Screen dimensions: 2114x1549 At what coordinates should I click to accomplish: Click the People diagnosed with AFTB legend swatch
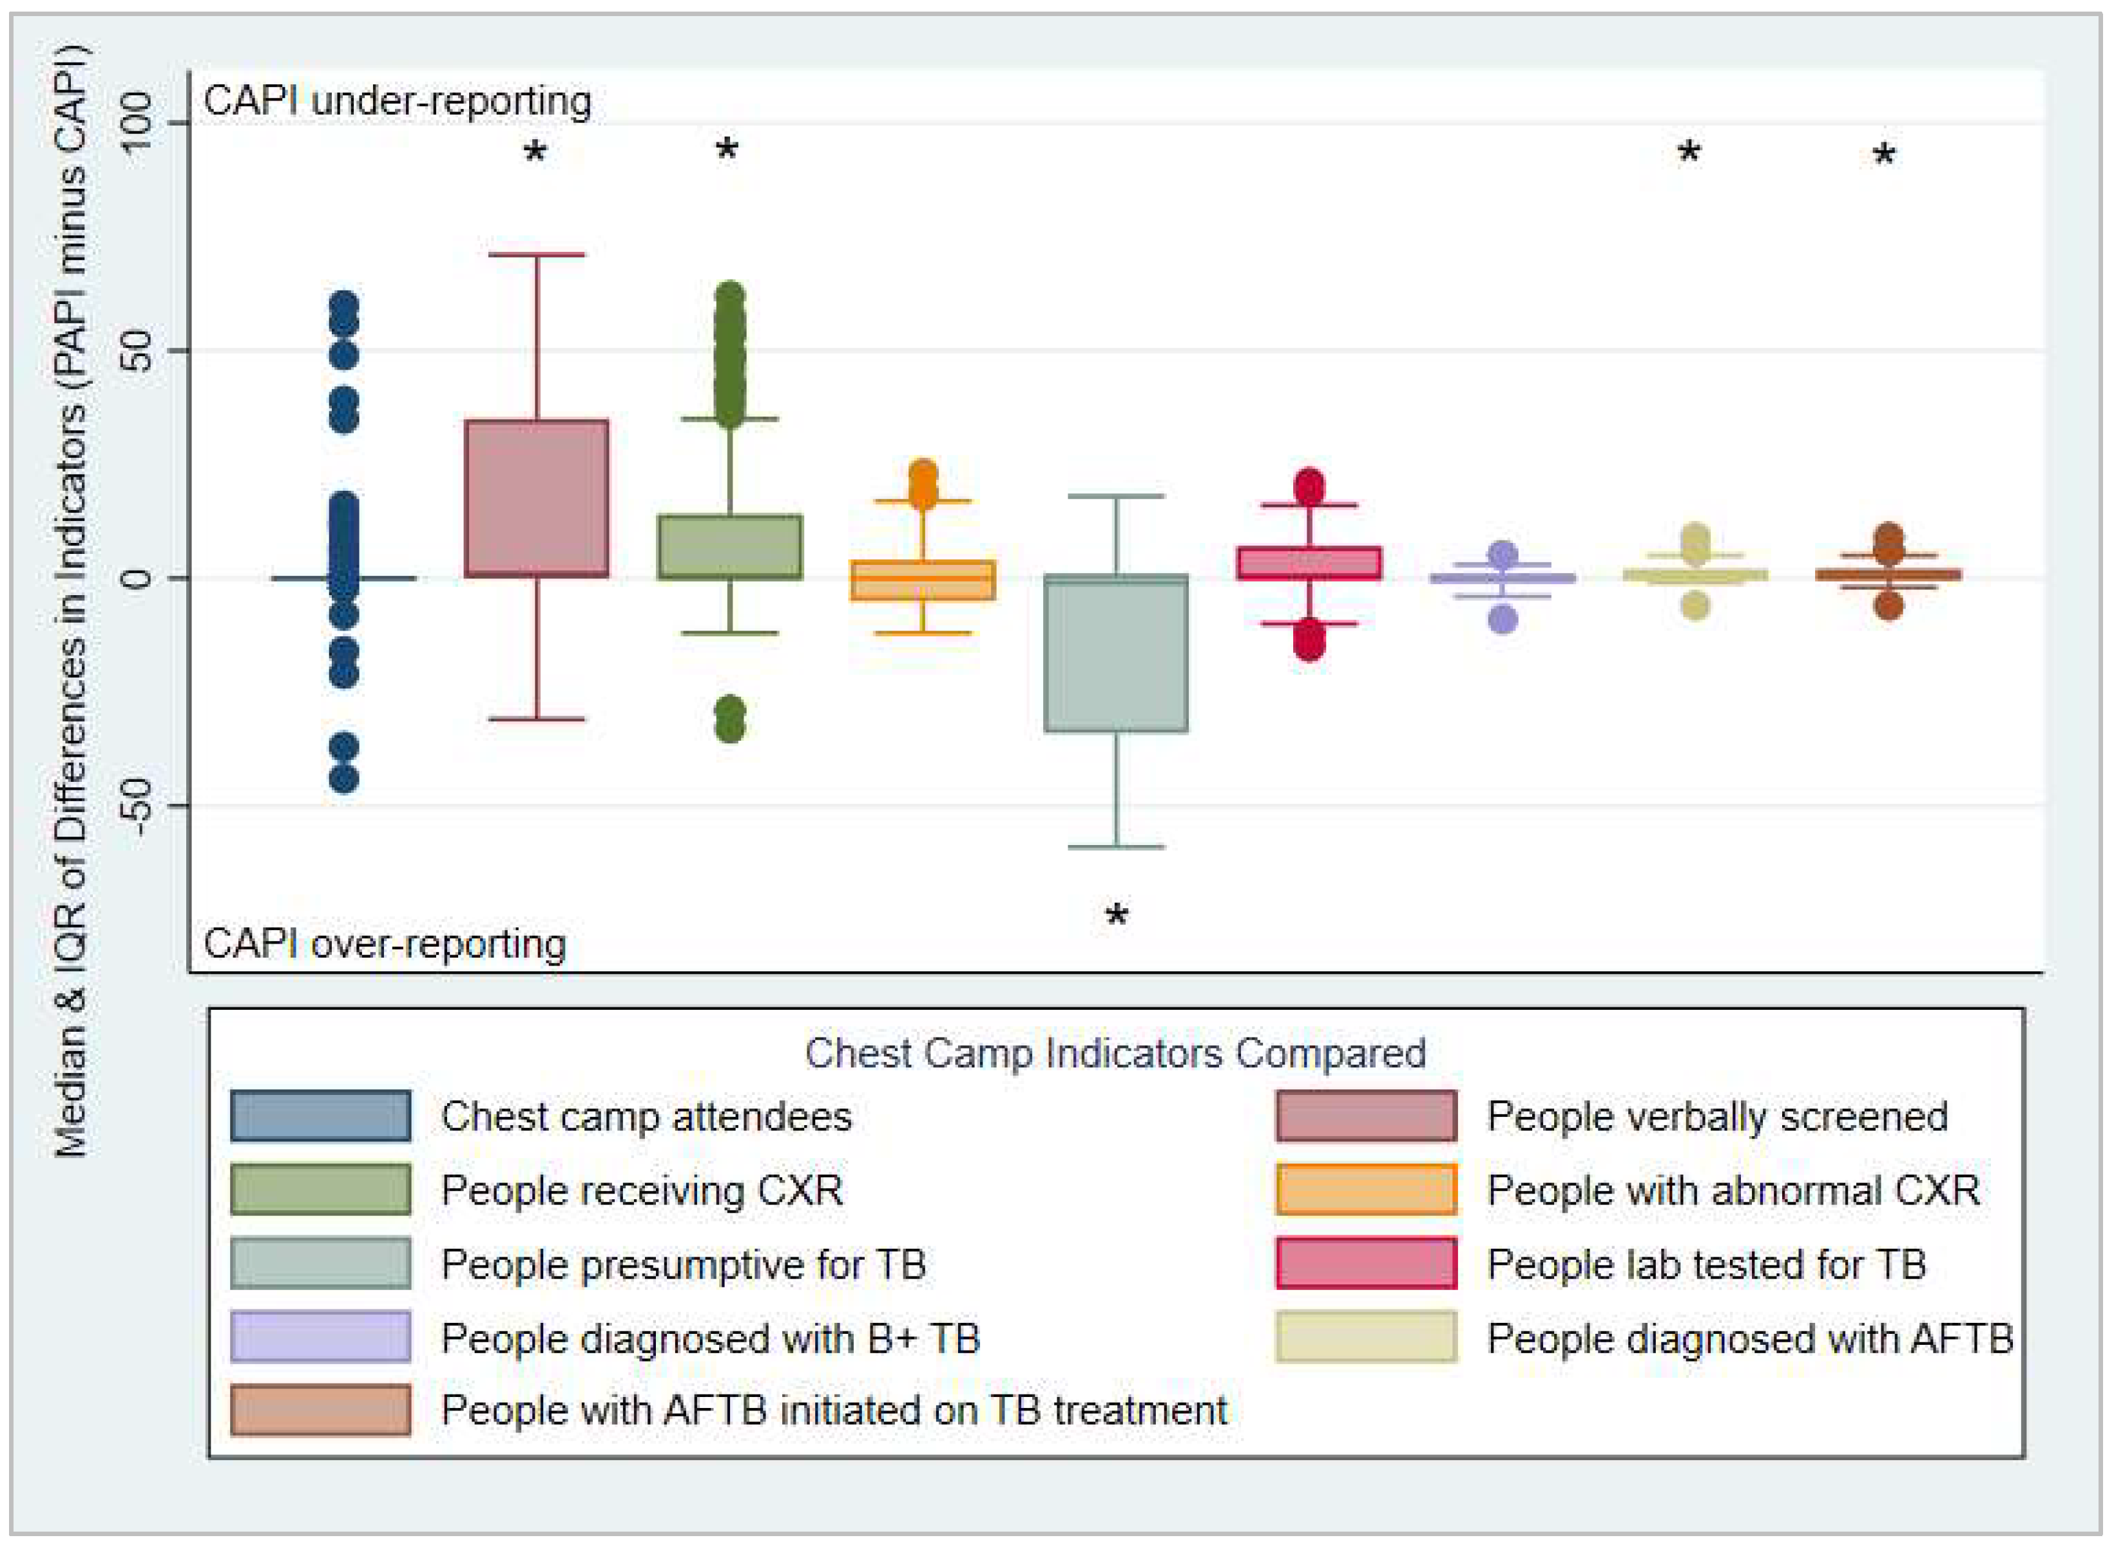(x=1365, y=1337)
